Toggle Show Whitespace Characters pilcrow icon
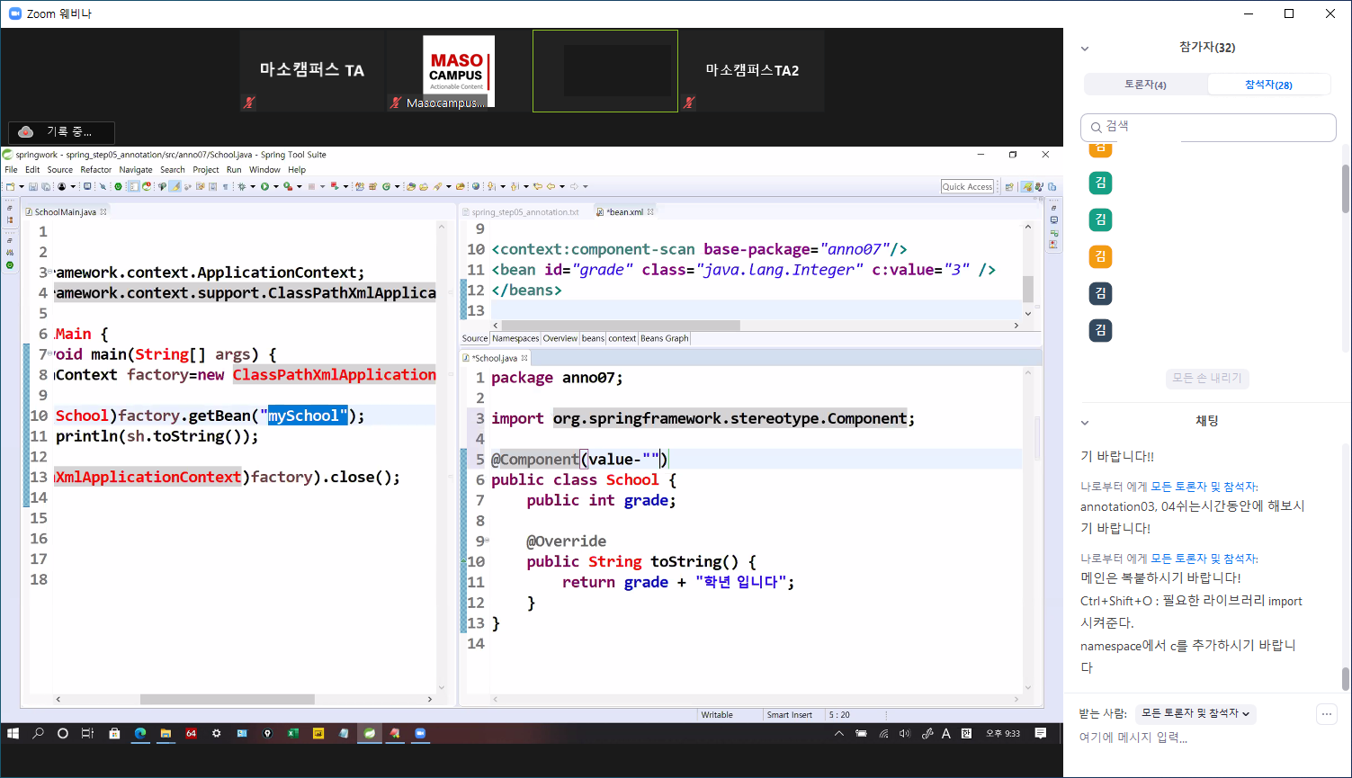1352x778 pixels. [x=225, y=187]
